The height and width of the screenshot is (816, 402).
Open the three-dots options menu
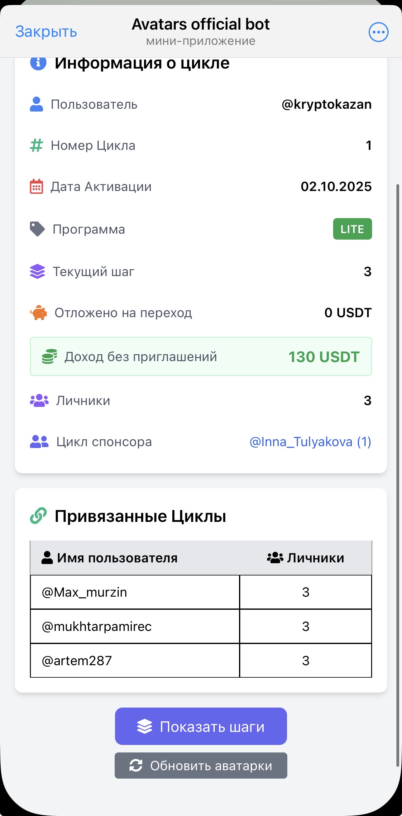click(x=378, y=32)
